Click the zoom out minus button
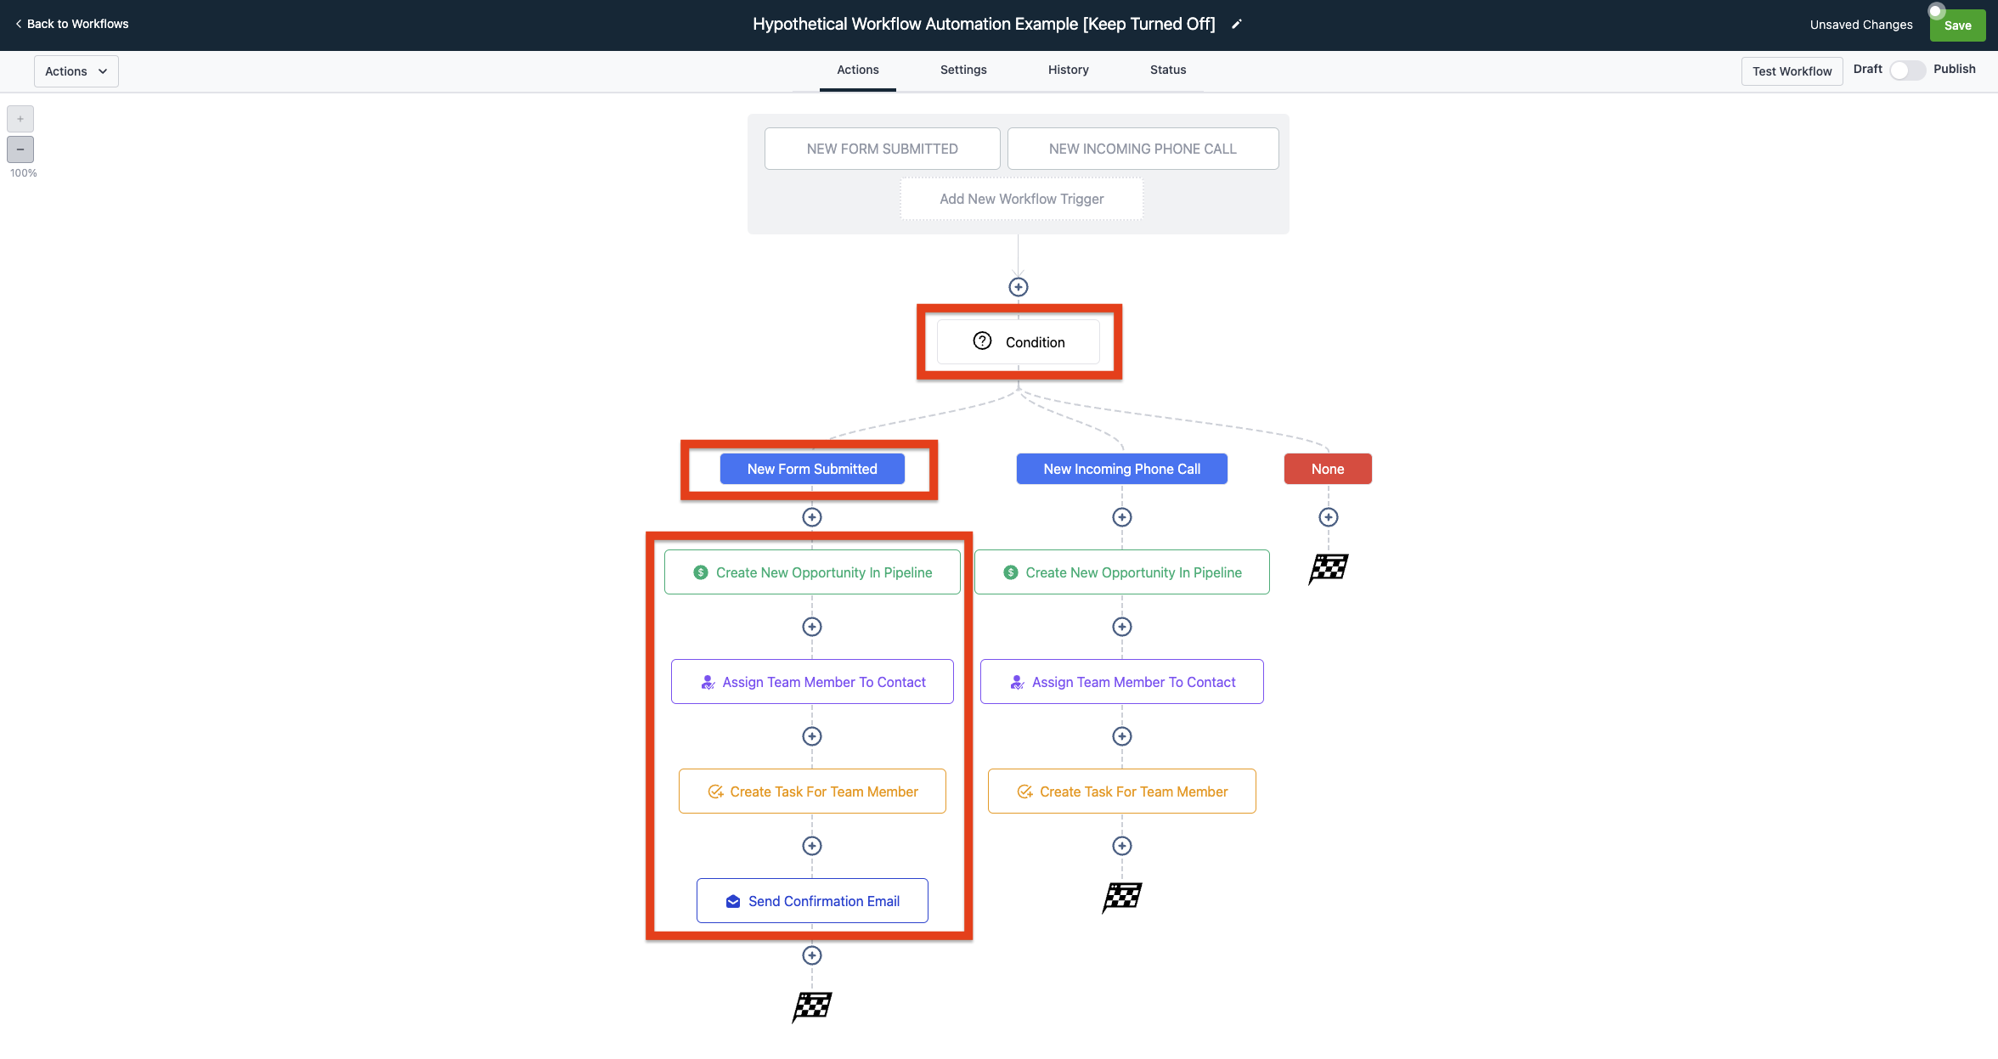Viewport: 1998px width, 1059px height. pyautogui.click(x=20, y=149)
